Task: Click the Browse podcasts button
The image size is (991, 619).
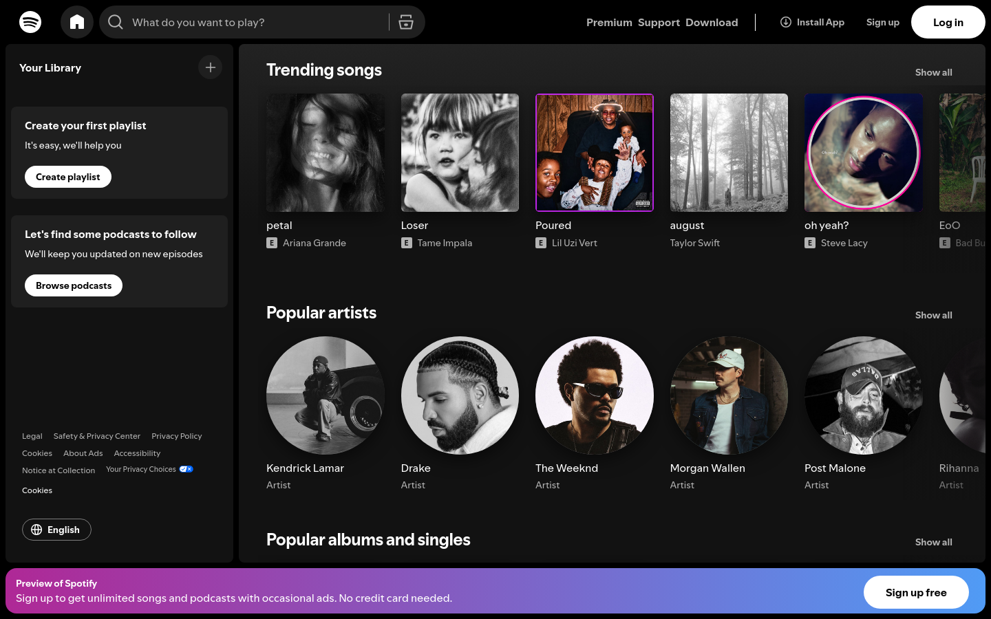Action: (x=74, y=285)
